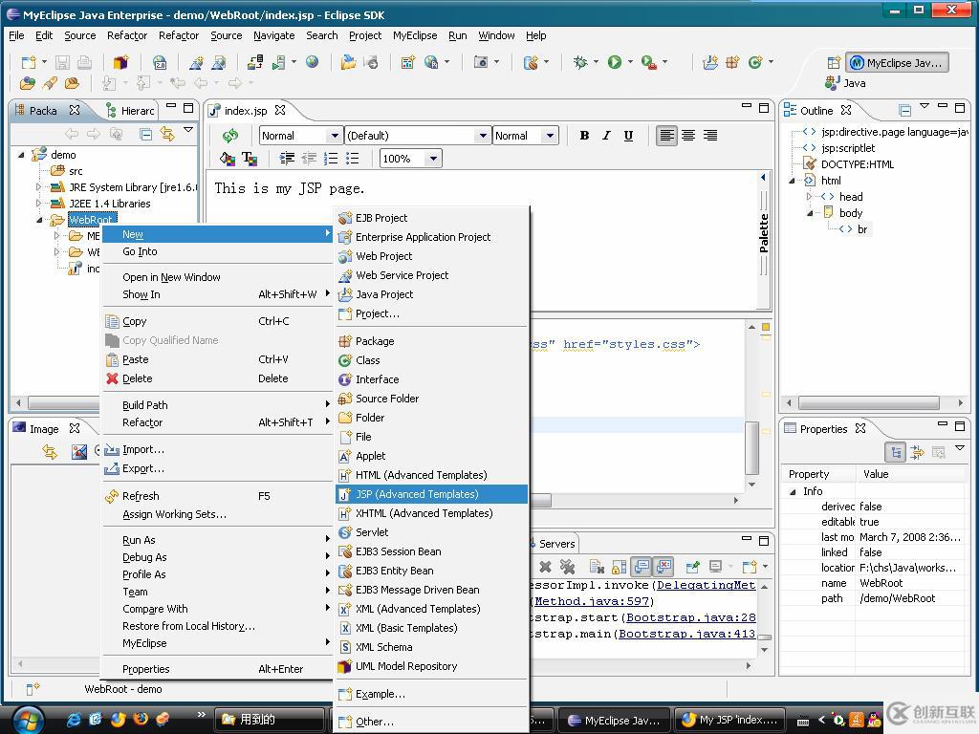Click the Italic formatting icon

click(x=606, y=136)
